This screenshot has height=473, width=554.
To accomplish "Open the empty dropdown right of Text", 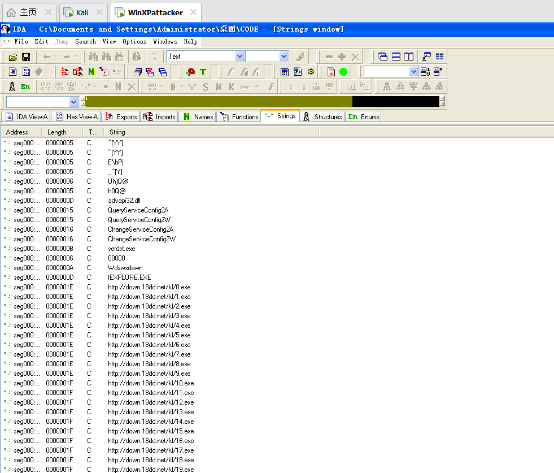I will [x=283, y=57].
